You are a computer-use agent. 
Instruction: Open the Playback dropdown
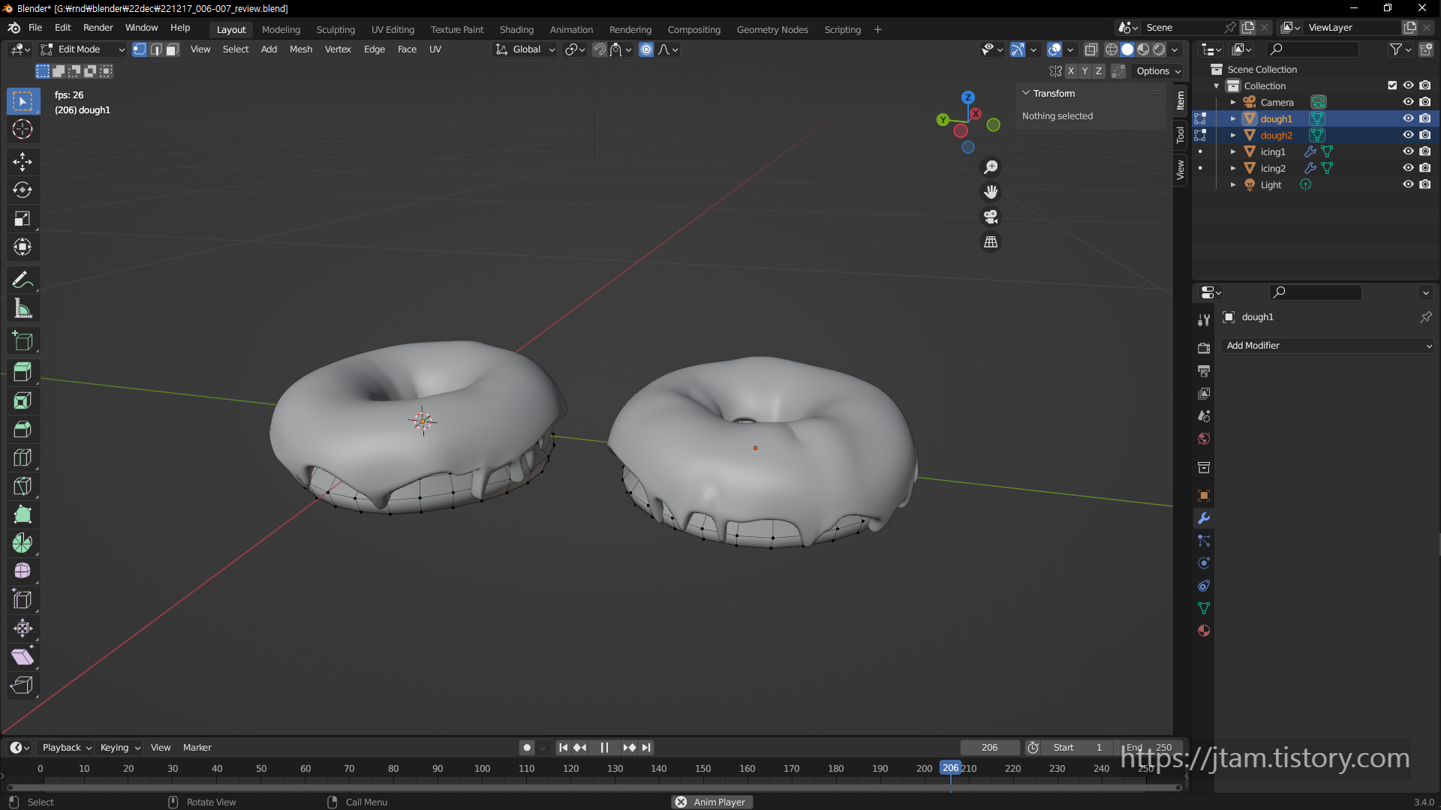tap(67, 748)
